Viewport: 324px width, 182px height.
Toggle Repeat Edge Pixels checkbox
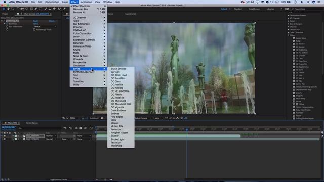click(34, 30)
